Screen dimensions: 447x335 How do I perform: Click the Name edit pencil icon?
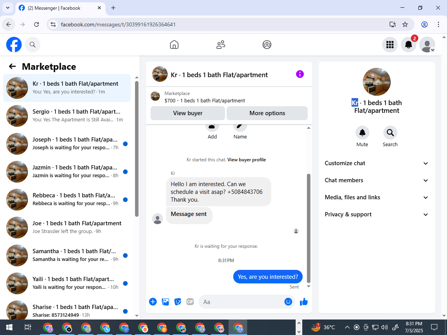240,127
